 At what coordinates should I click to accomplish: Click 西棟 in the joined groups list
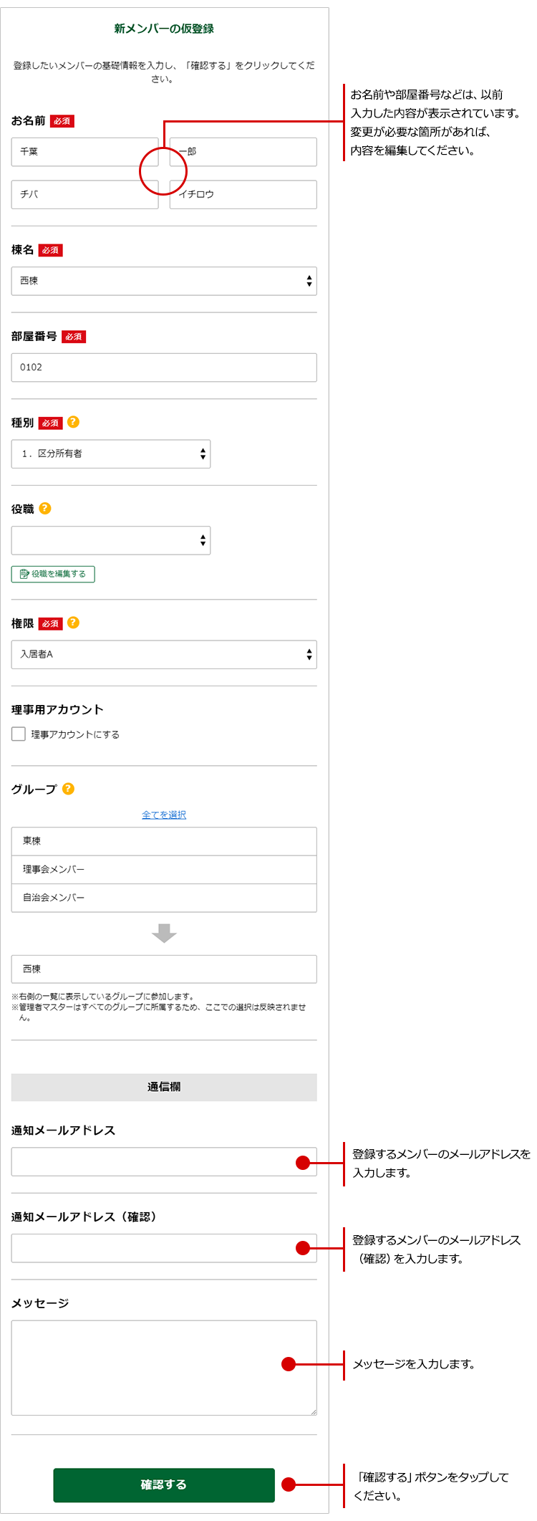164,969
